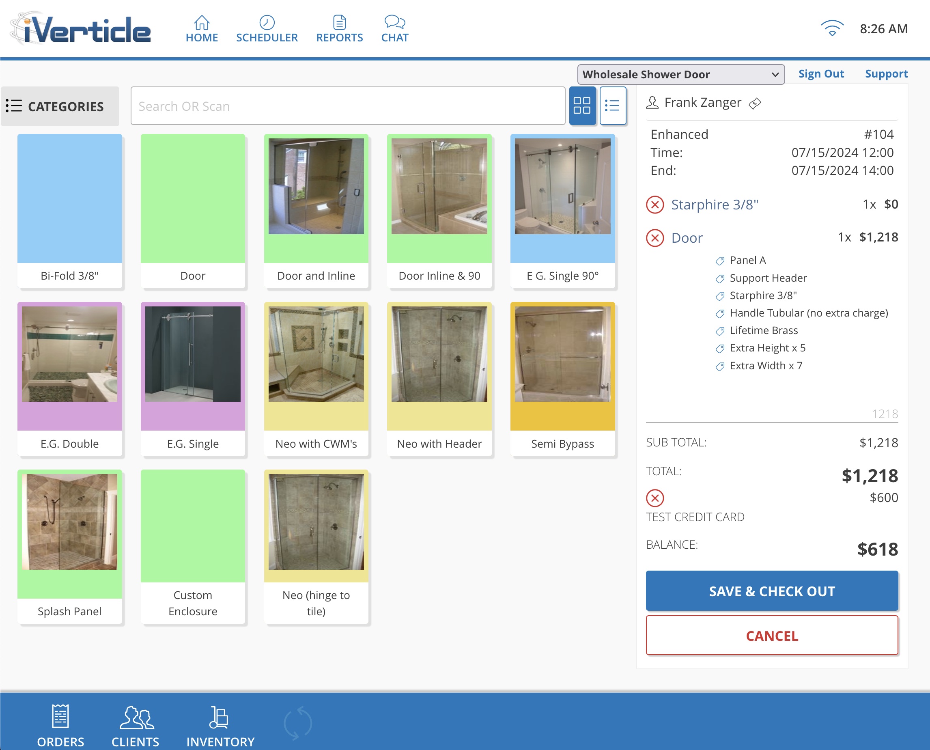The width and height of the screenshot is (930, 750).
Task: Click the SCHEDULER menu label
Action: click(x=267, y=38)
